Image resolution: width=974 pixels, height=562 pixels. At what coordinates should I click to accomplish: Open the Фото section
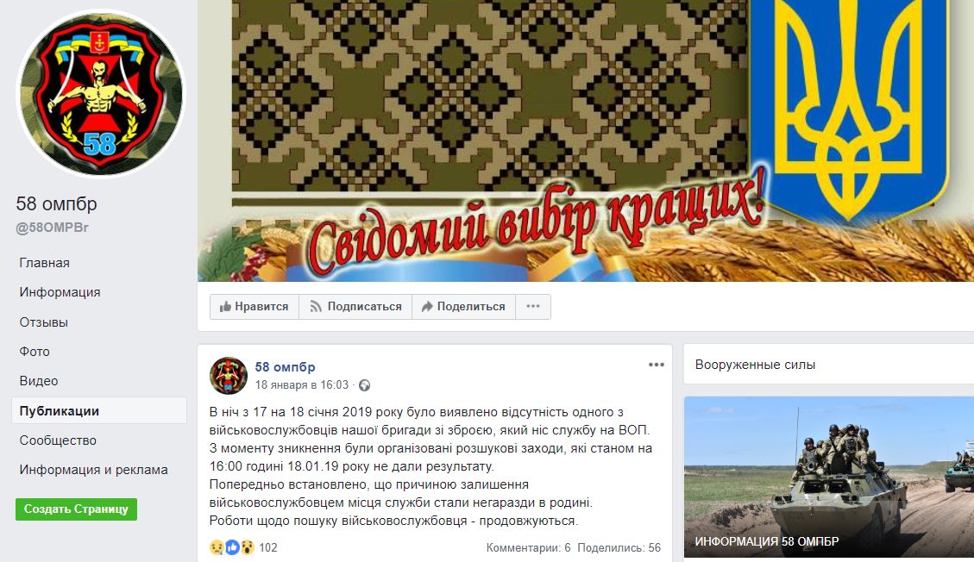tap(35, 352)
